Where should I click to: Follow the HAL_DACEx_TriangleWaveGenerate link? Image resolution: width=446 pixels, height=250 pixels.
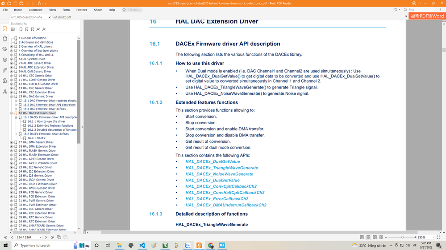(222, 168)
